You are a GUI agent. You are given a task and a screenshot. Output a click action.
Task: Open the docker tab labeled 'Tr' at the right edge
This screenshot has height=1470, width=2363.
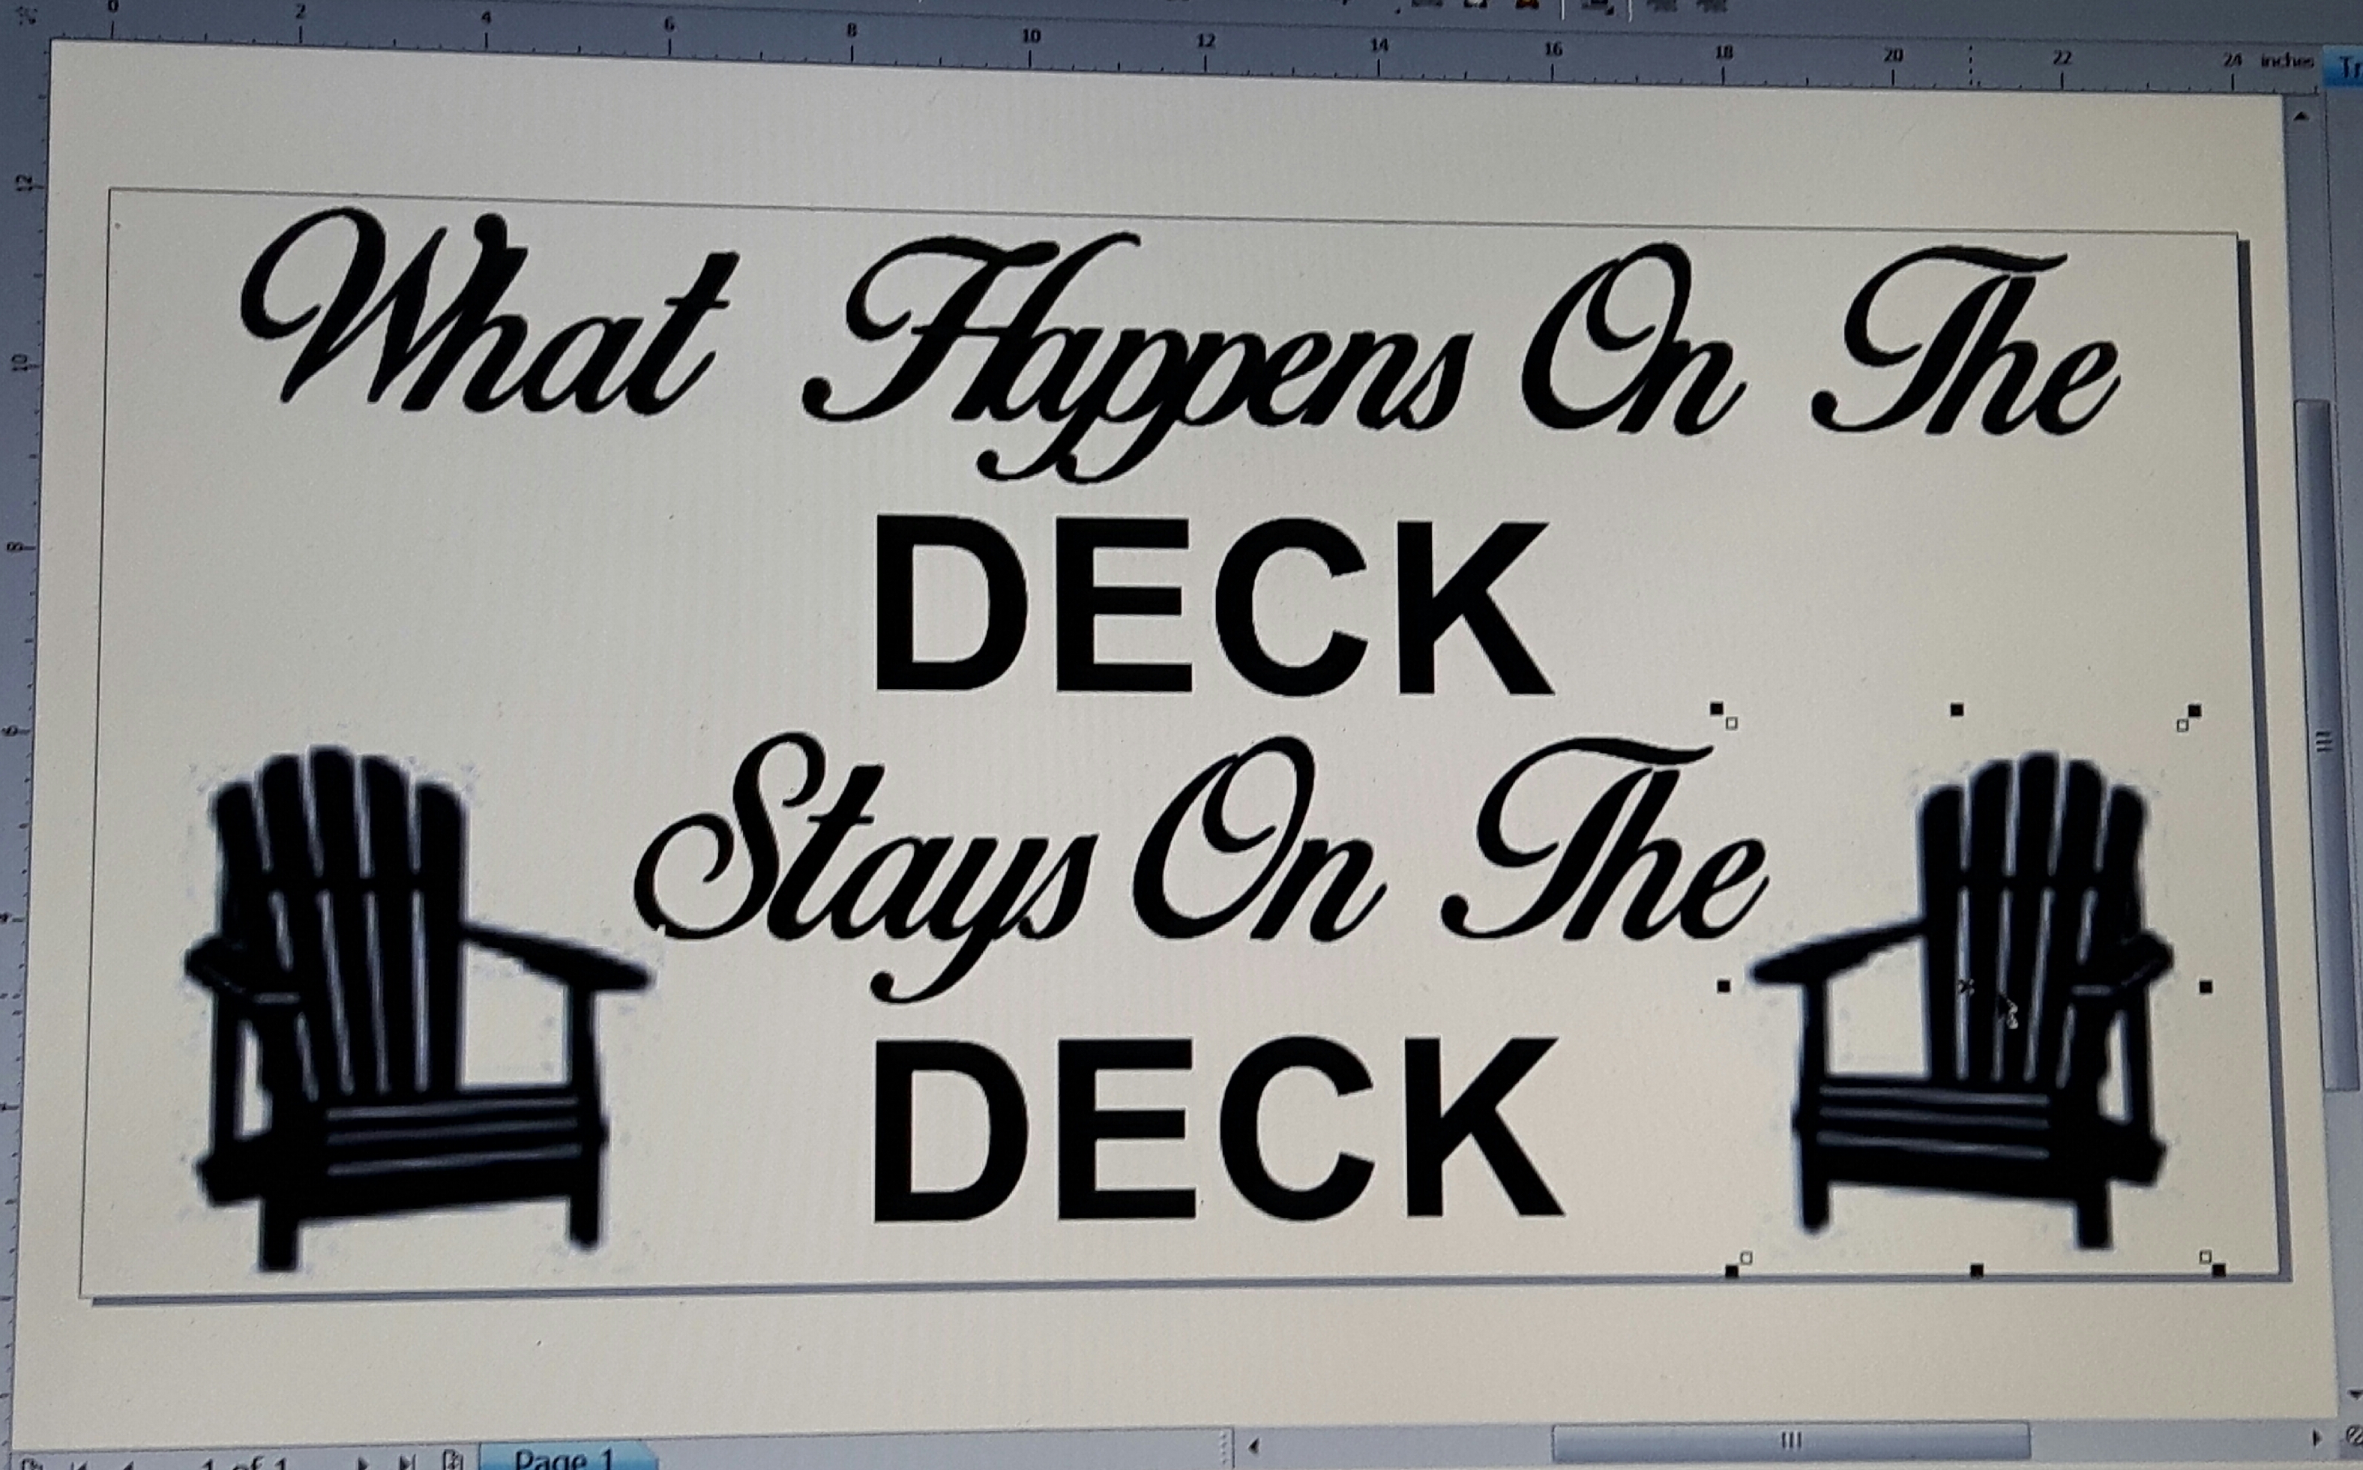click(2349, 66)
